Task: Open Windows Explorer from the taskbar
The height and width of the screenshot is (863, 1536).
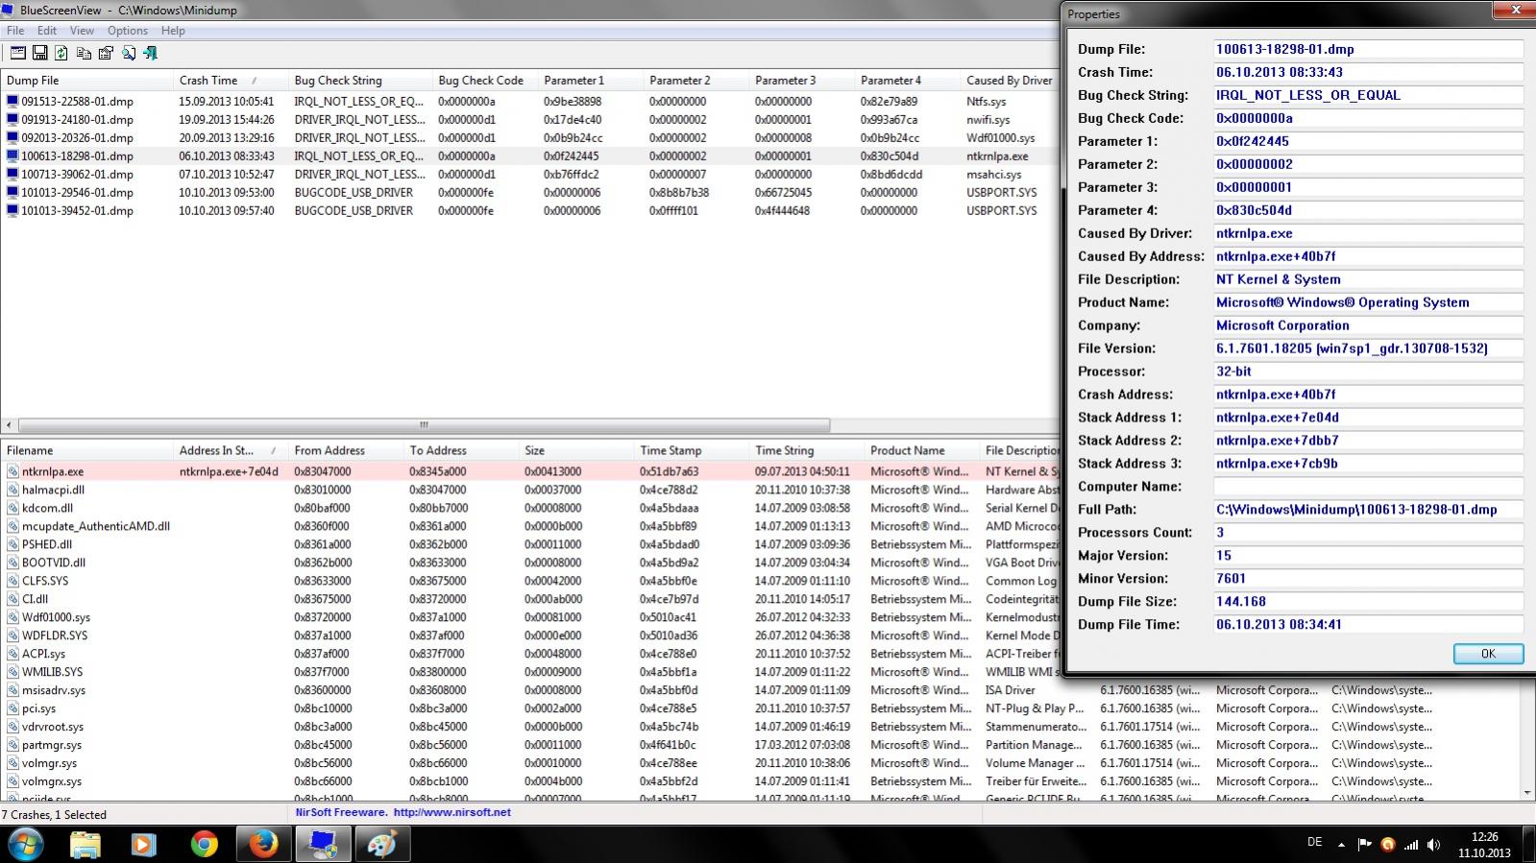Action: (85, 845)
